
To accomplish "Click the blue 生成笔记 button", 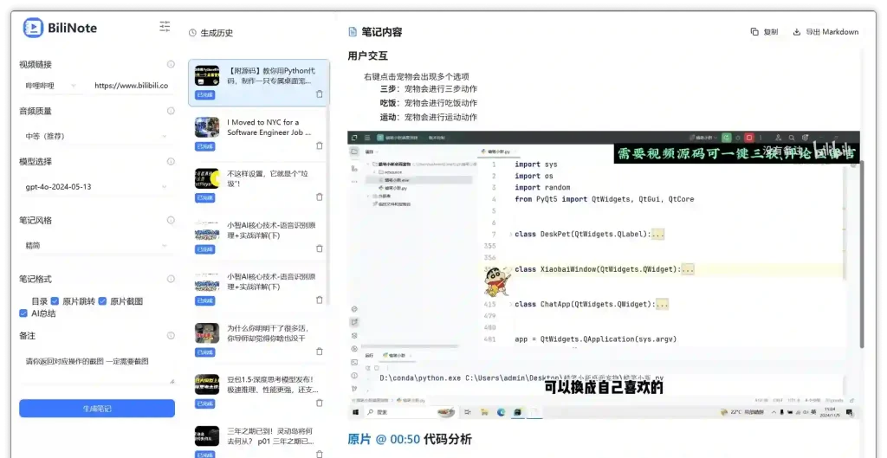I will coord(97,409).
